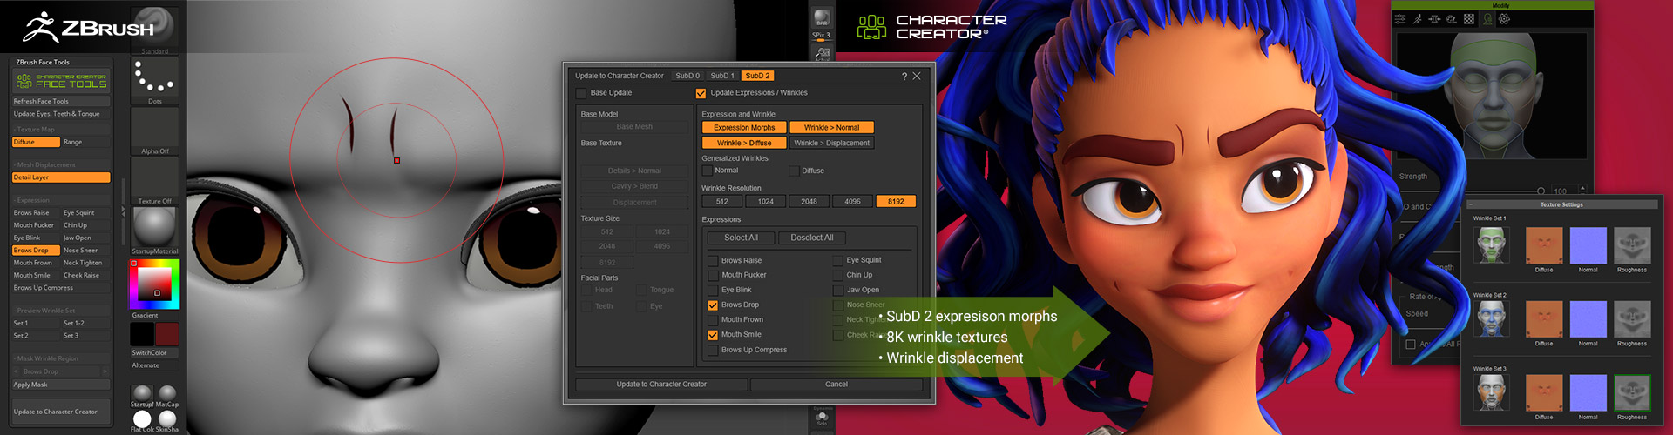
Task: Select the checkerboard texture icon in Modify panel
Action: pyautogui.click(x=1469, y=19)
